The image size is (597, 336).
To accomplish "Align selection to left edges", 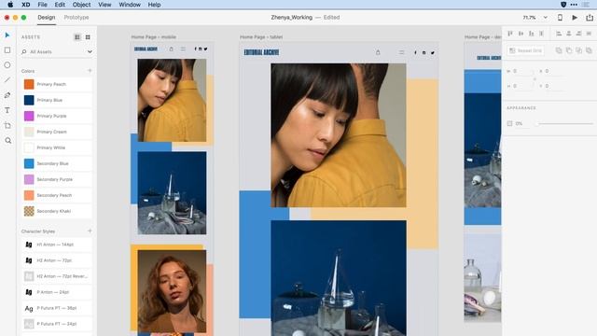I will 559,34.
